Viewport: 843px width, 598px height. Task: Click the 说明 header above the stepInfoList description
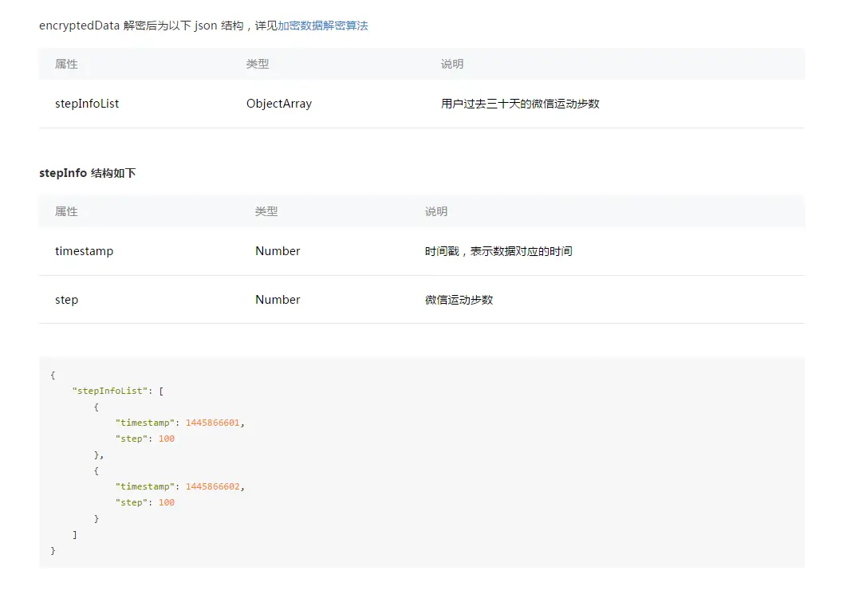click(452, 64)
